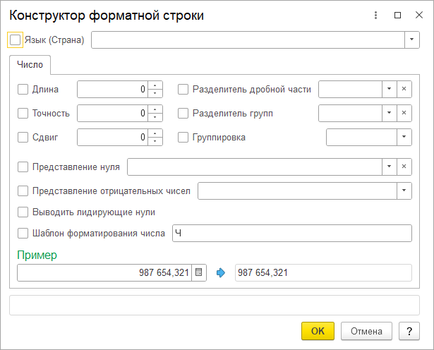Tick Представление отрицательных чисел checkbox
Viewport: 434px width, 350px height.
tap(23, 191)
